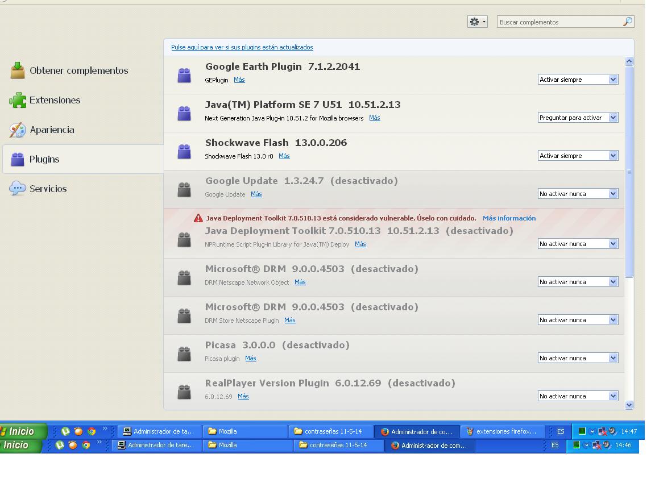Click the Inicio button in the 14:47 taskbar
Screen dimensions: 655x491
(22, 431)
